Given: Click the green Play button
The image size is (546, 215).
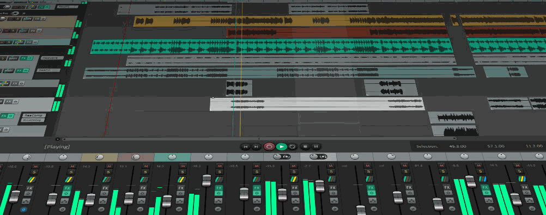Looking at the screenshot, I should pyautogui.click(x=281, y=147).
